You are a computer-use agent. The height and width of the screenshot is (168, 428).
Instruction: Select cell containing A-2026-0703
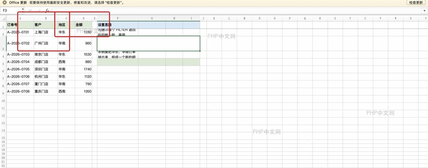pyautogui.click(x=20, y=54)
